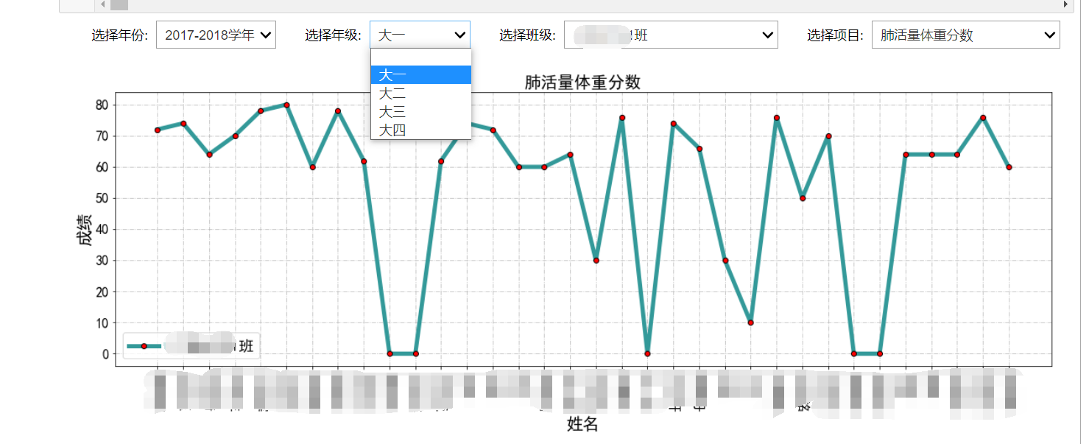Open the 选择班级 class dropdown
The width and height of the screenshot is (1089, 444).
670,34
